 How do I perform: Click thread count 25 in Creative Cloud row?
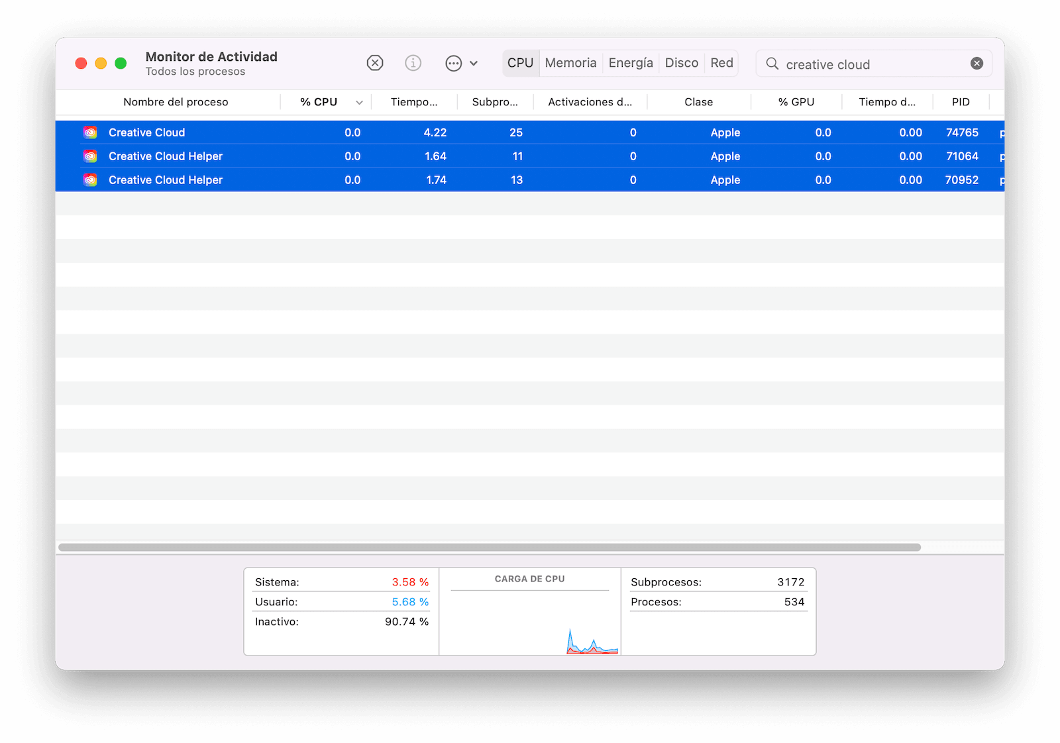(x=516, y=132)
